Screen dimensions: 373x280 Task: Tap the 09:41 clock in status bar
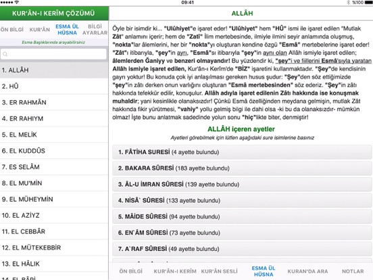point(187,3)
